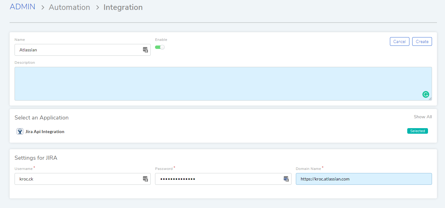The image size is (445, 208).
Task: Open the ADMIN breadcrumb link
Action: pyautogui.click(x=22, y=7)
